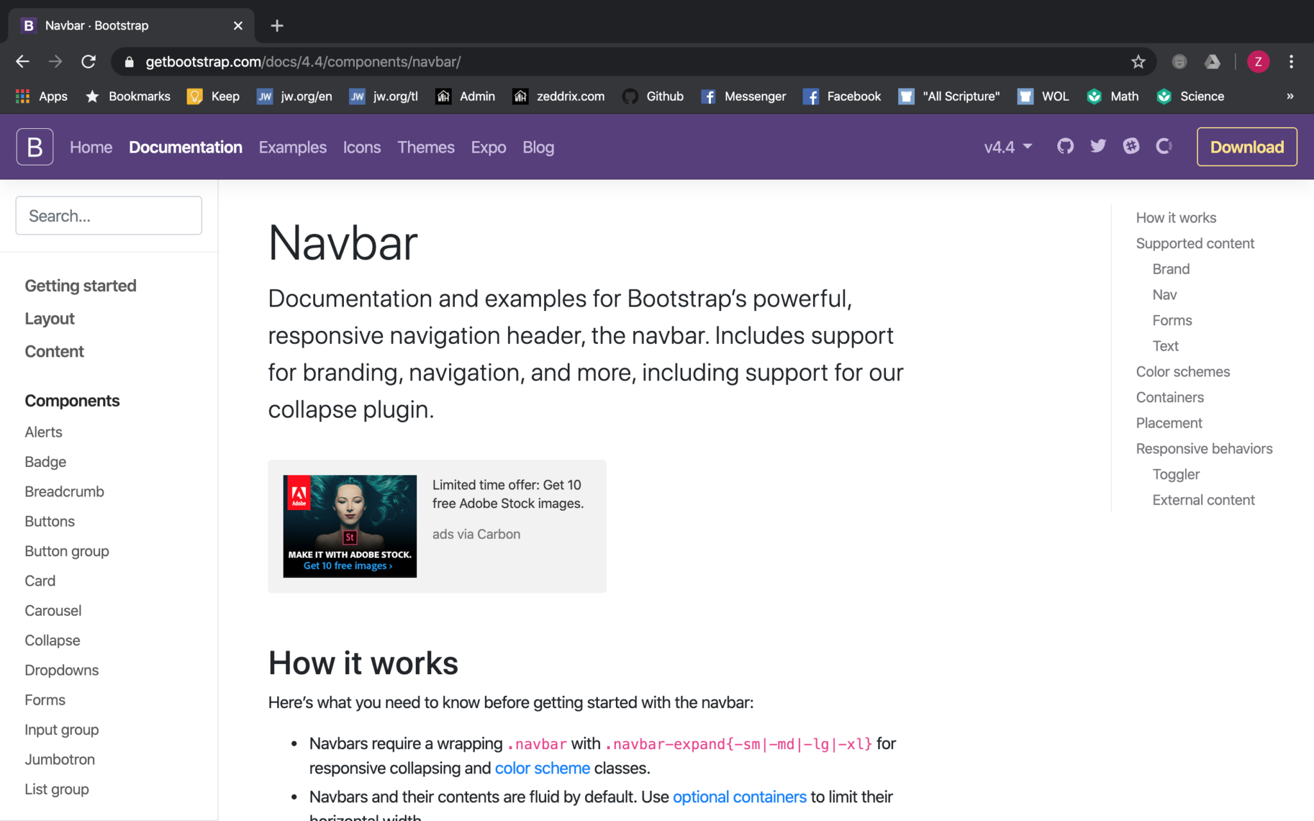Open the Adobe Stock ad thumbnail
This screenshot has width=1314, height=821.
(x=349, y=525)
